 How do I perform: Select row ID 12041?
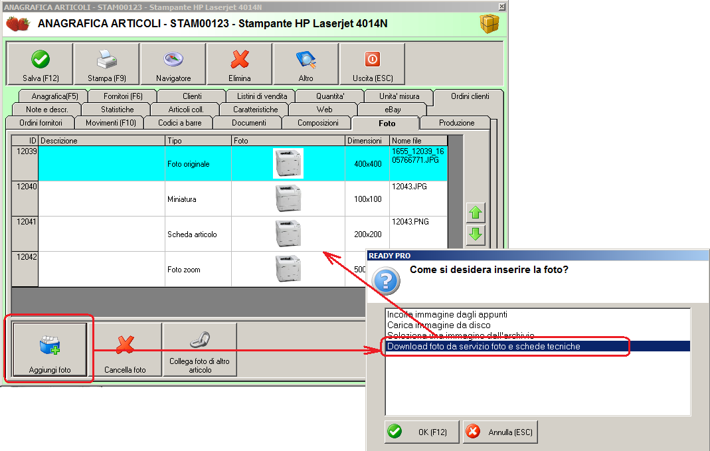[25, 234]
